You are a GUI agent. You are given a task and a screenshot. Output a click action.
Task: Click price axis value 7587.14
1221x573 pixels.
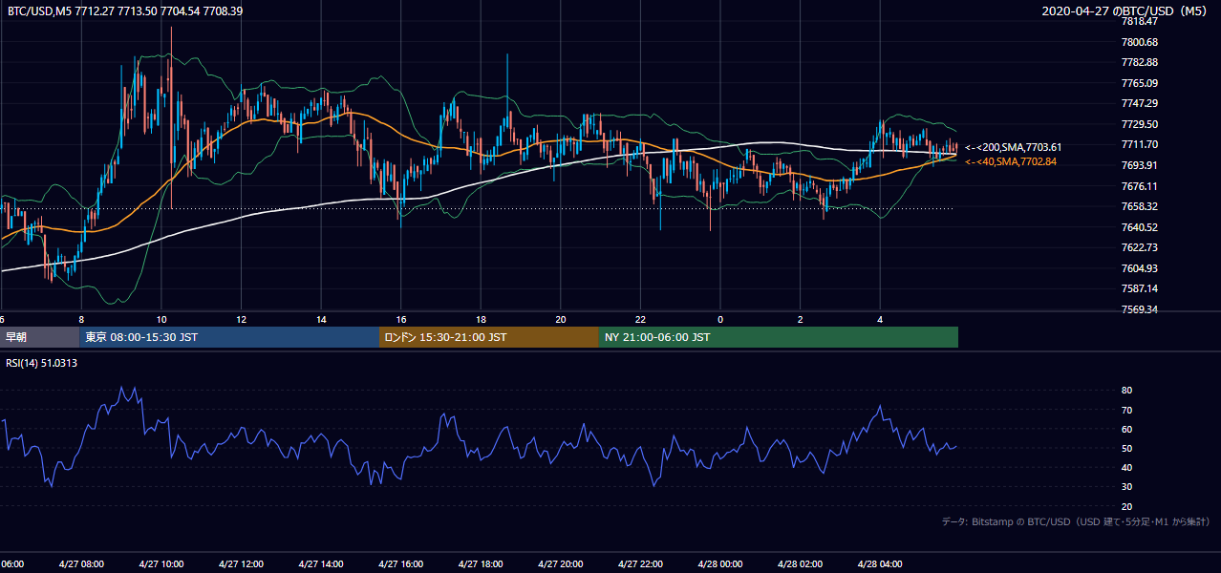tap(1139, 288)
